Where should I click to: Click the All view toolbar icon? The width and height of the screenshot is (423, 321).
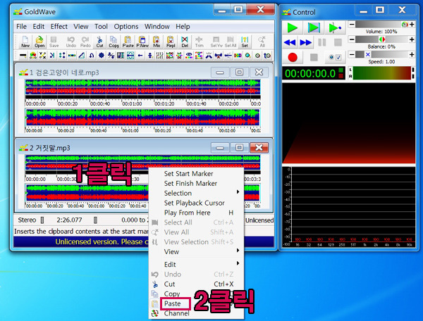point(262,42)
